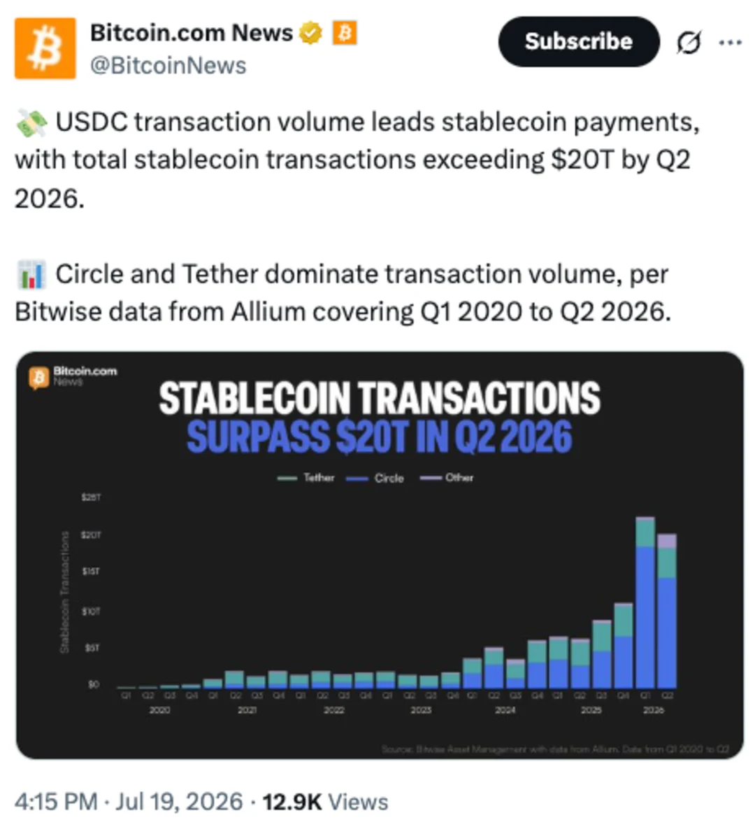Click the gold verified checkmark badge

[310, 33]
